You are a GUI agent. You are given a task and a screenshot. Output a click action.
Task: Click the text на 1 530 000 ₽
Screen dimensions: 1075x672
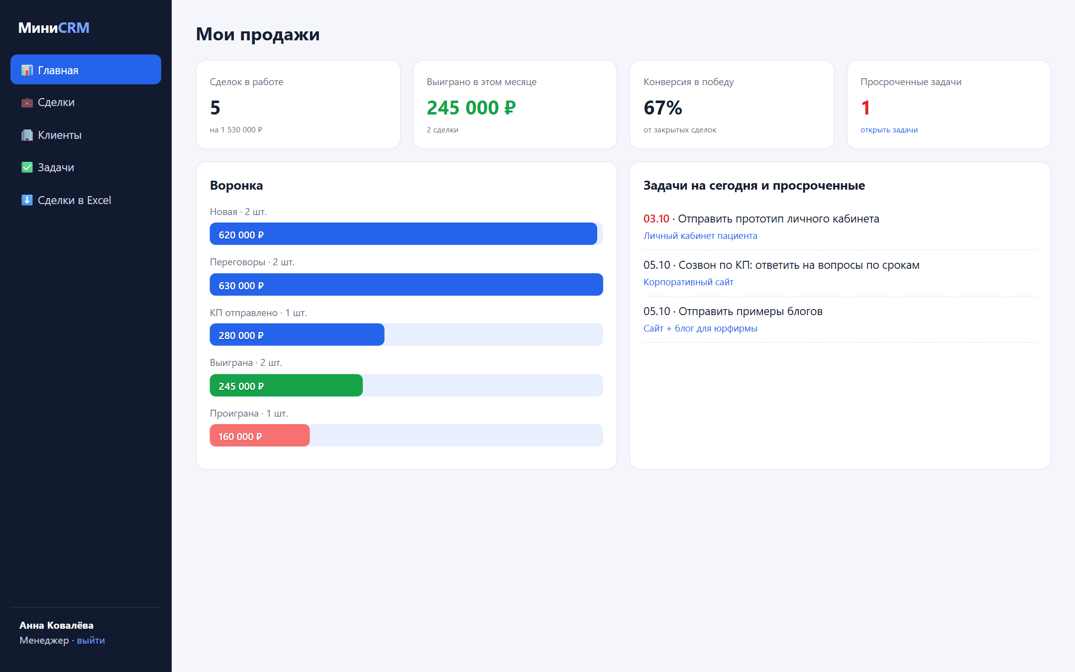click(x=236, y=130)
